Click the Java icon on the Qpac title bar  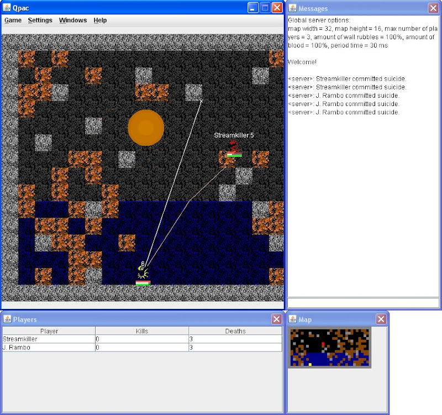pos(8,7)
